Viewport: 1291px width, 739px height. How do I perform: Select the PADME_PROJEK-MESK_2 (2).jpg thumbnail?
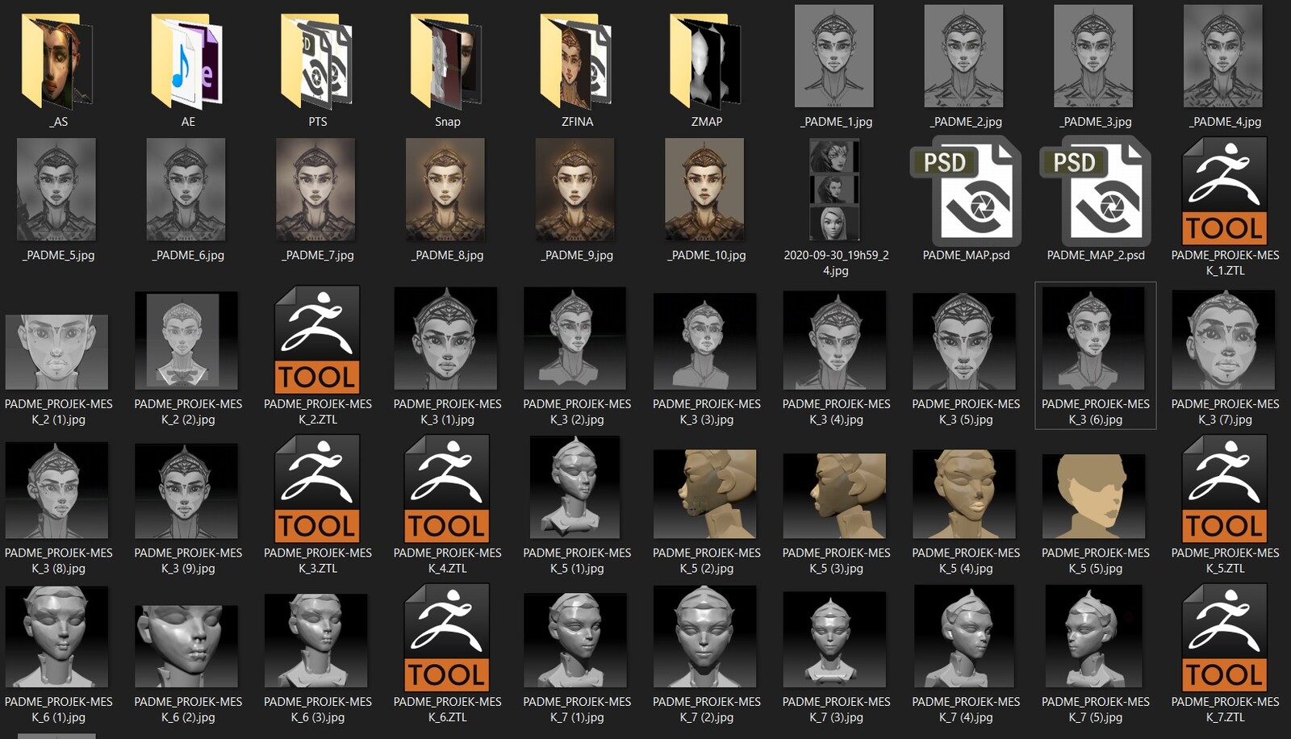coord(186,340)
